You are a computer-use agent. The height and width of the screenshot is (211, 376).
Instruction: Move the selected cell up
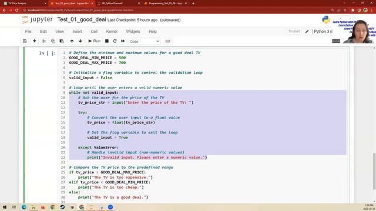pyautogui.click(x=72, y=41)
